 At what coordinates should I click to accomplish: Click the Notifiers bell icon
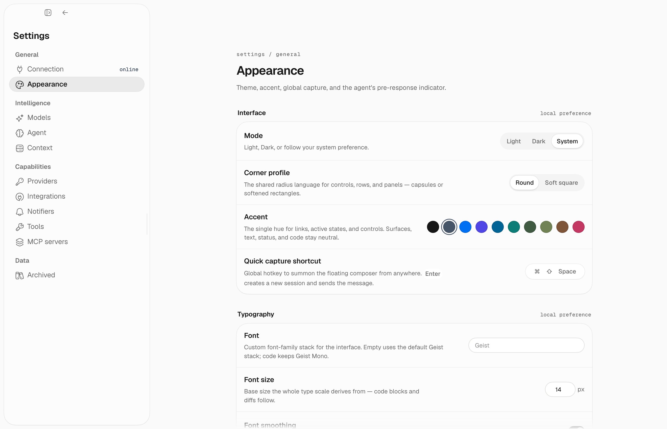point(19,212)
